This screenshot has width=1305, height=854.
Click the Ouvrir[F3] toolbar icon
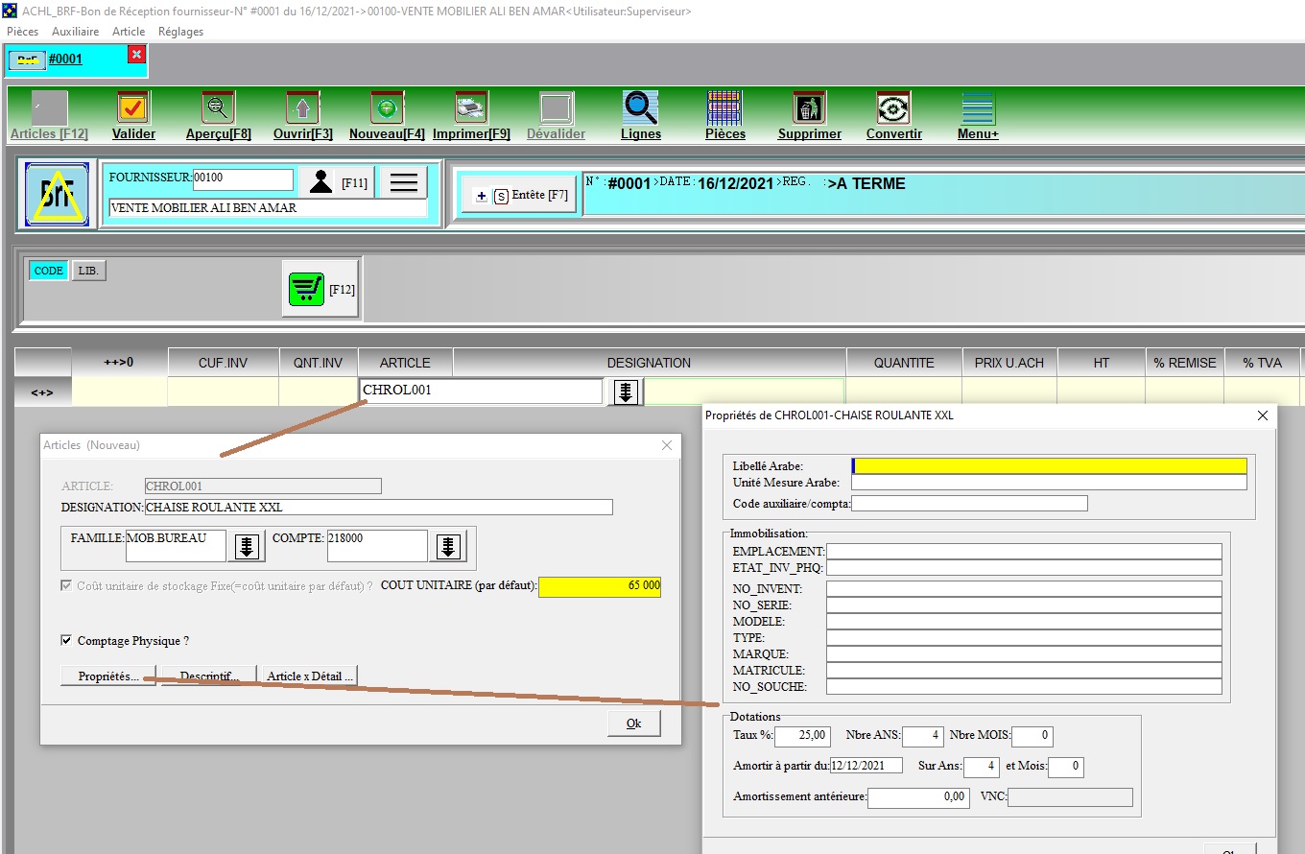click(x=302, y=107)
